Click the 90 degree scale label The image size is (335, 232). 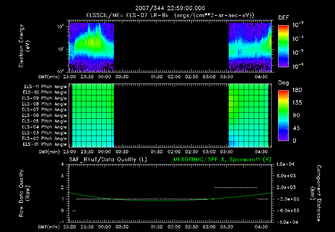pos(296,115)
